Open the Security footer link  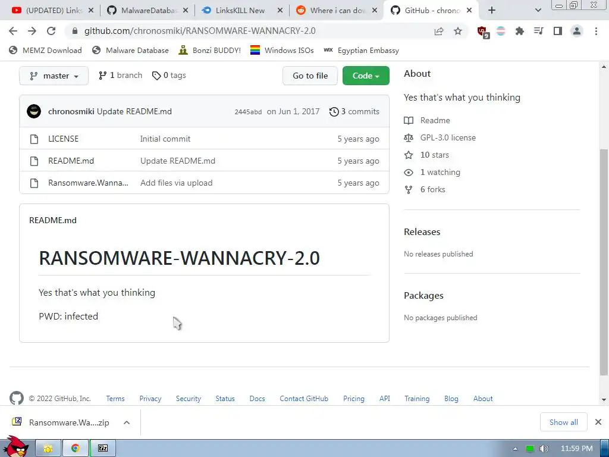click(189, 398)
